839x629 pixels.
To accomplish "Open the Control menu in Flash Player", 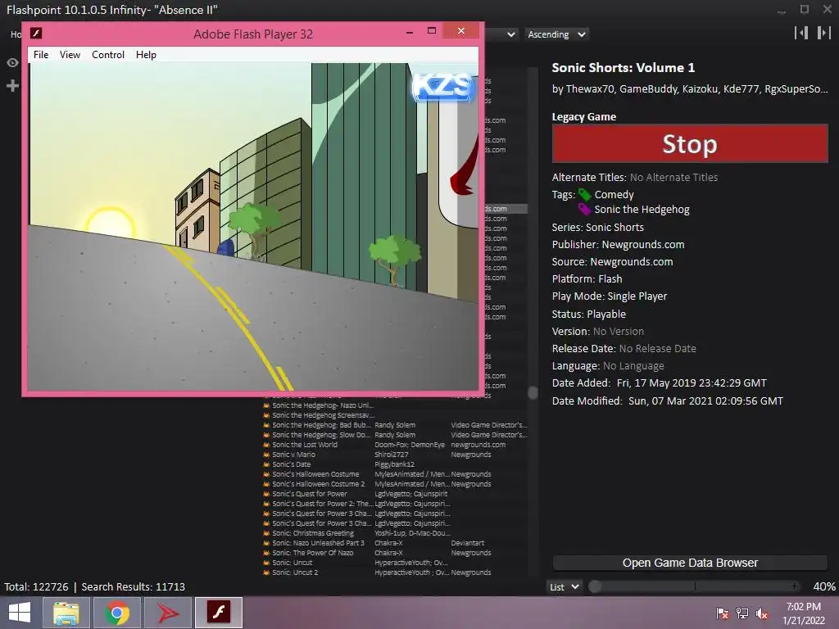I will [x=108, y=55].
